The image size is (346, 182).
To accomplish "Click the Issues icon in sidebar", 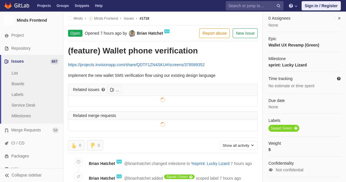I will pos(7,61).
